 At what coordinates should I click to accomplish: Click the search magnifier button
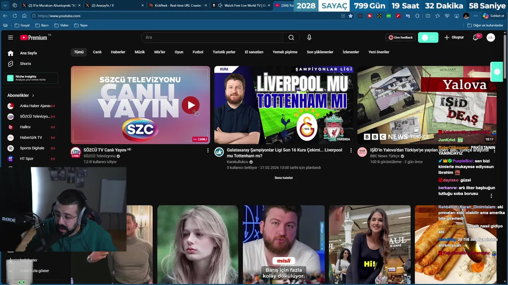click(x=291, y=38)
